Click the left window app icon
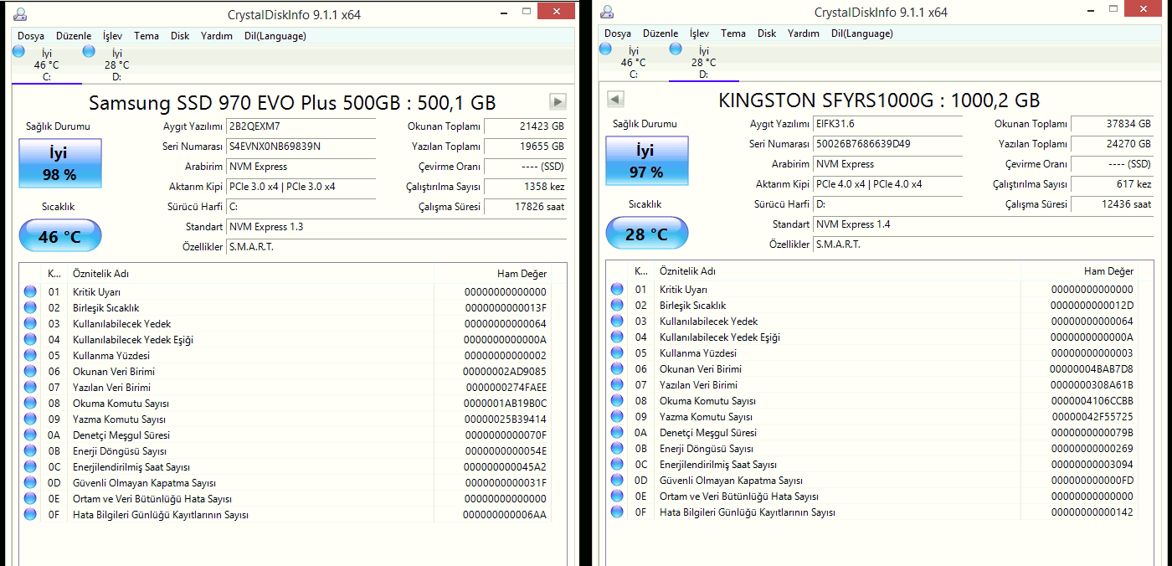The image size is (1172, 566). (20, 14)
